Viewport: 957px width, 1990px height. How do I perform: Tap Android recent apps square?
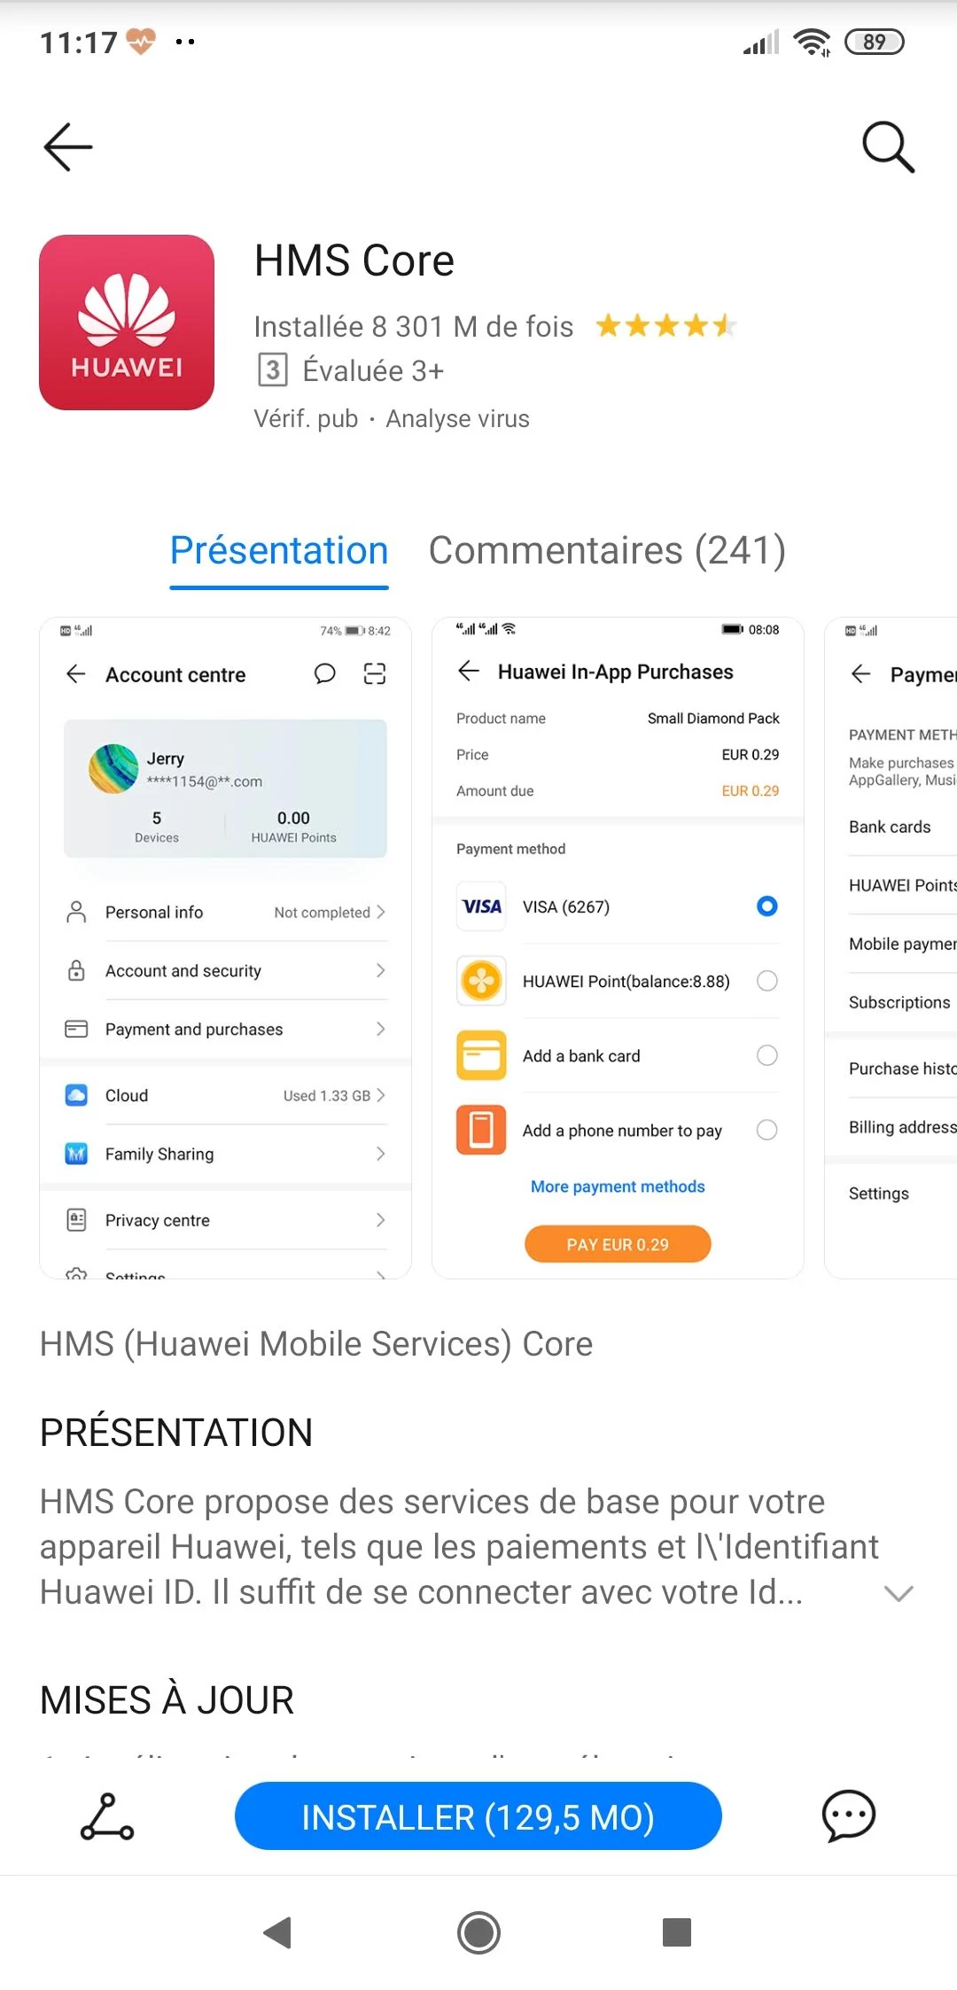pos(677,1932)
